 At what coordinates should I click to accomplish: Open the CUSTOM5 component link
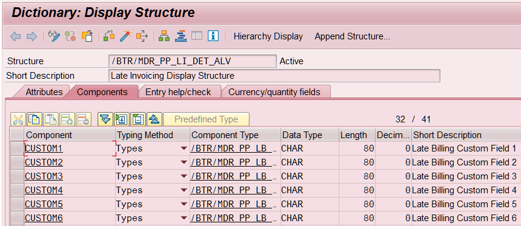pyautogui.click(x=44, y=204)
